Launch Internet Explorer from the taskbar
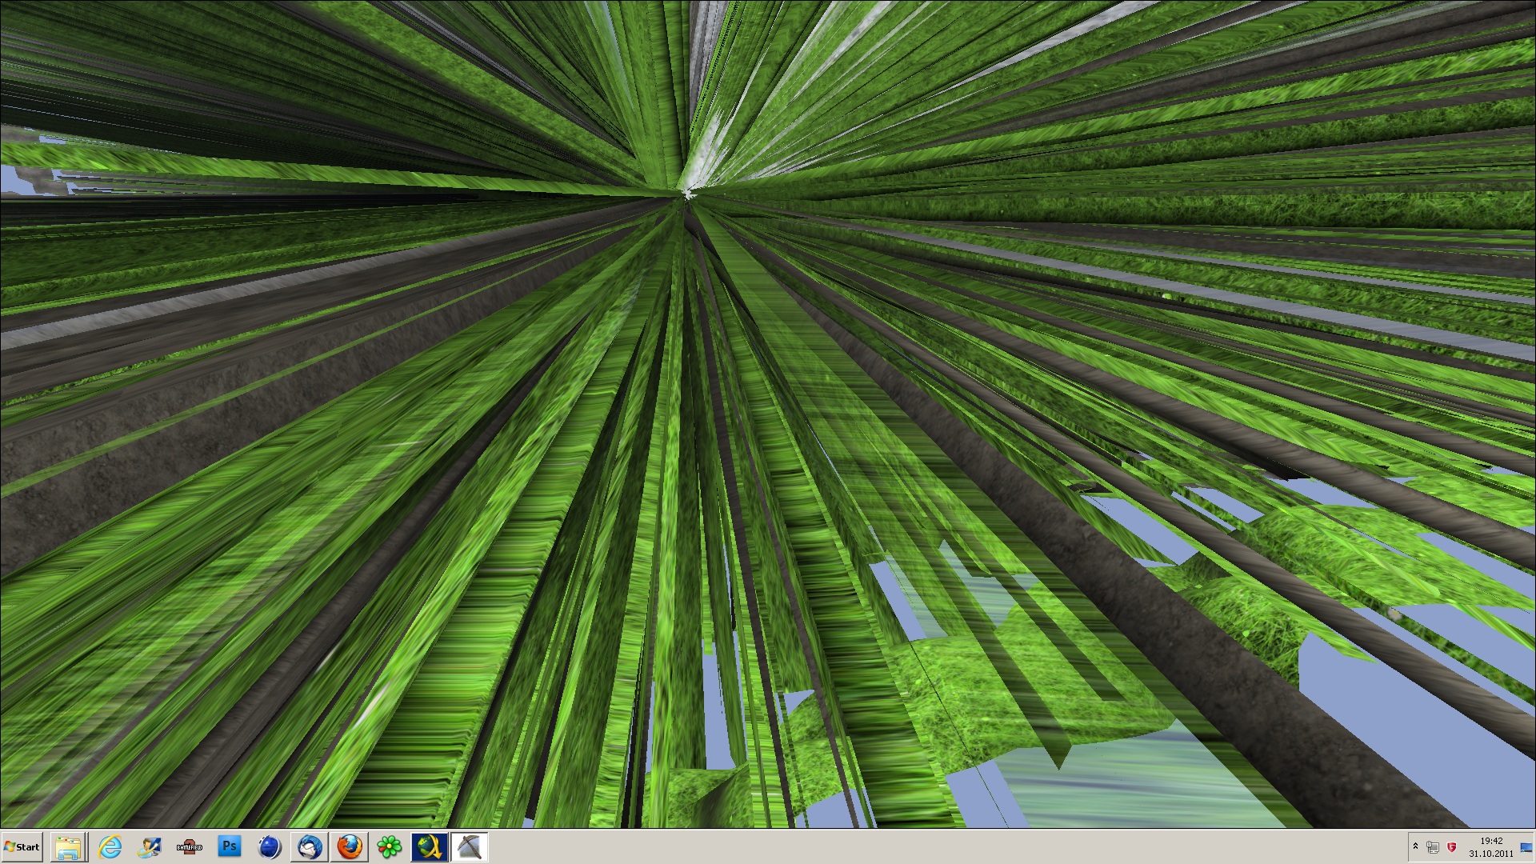The image size is (1536, 864). click(110, 846)
